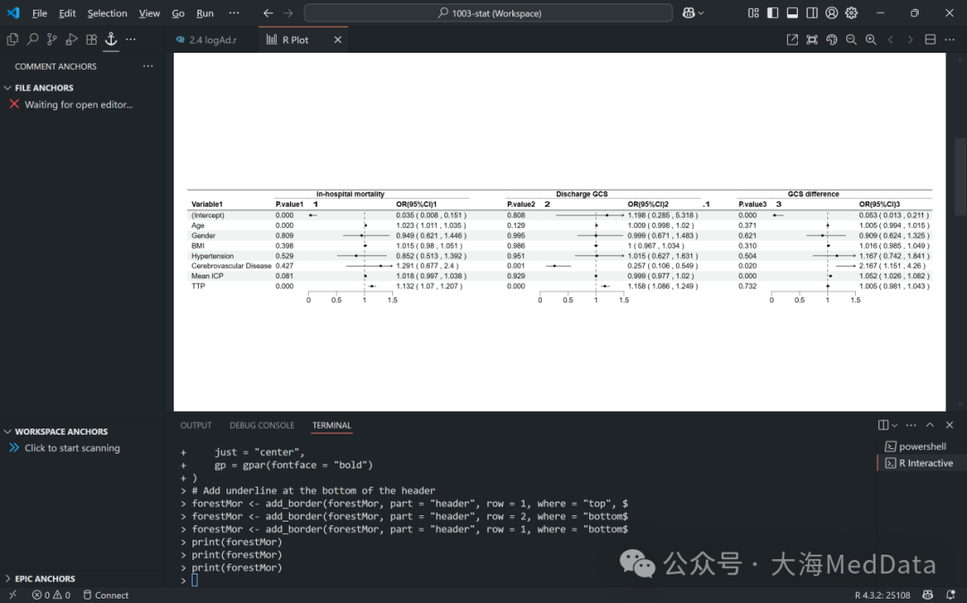Image resolution: width=967 pixels, height=603 pixels.
Task: Toggle the secondary side bar visibility
Action: click(812, 13)
